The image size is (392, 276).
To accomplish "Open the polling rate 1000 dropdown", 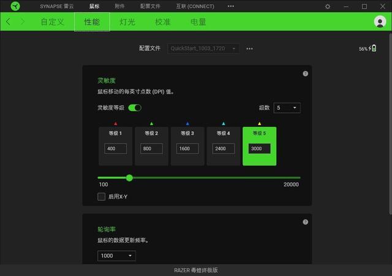I will (116, 256).
